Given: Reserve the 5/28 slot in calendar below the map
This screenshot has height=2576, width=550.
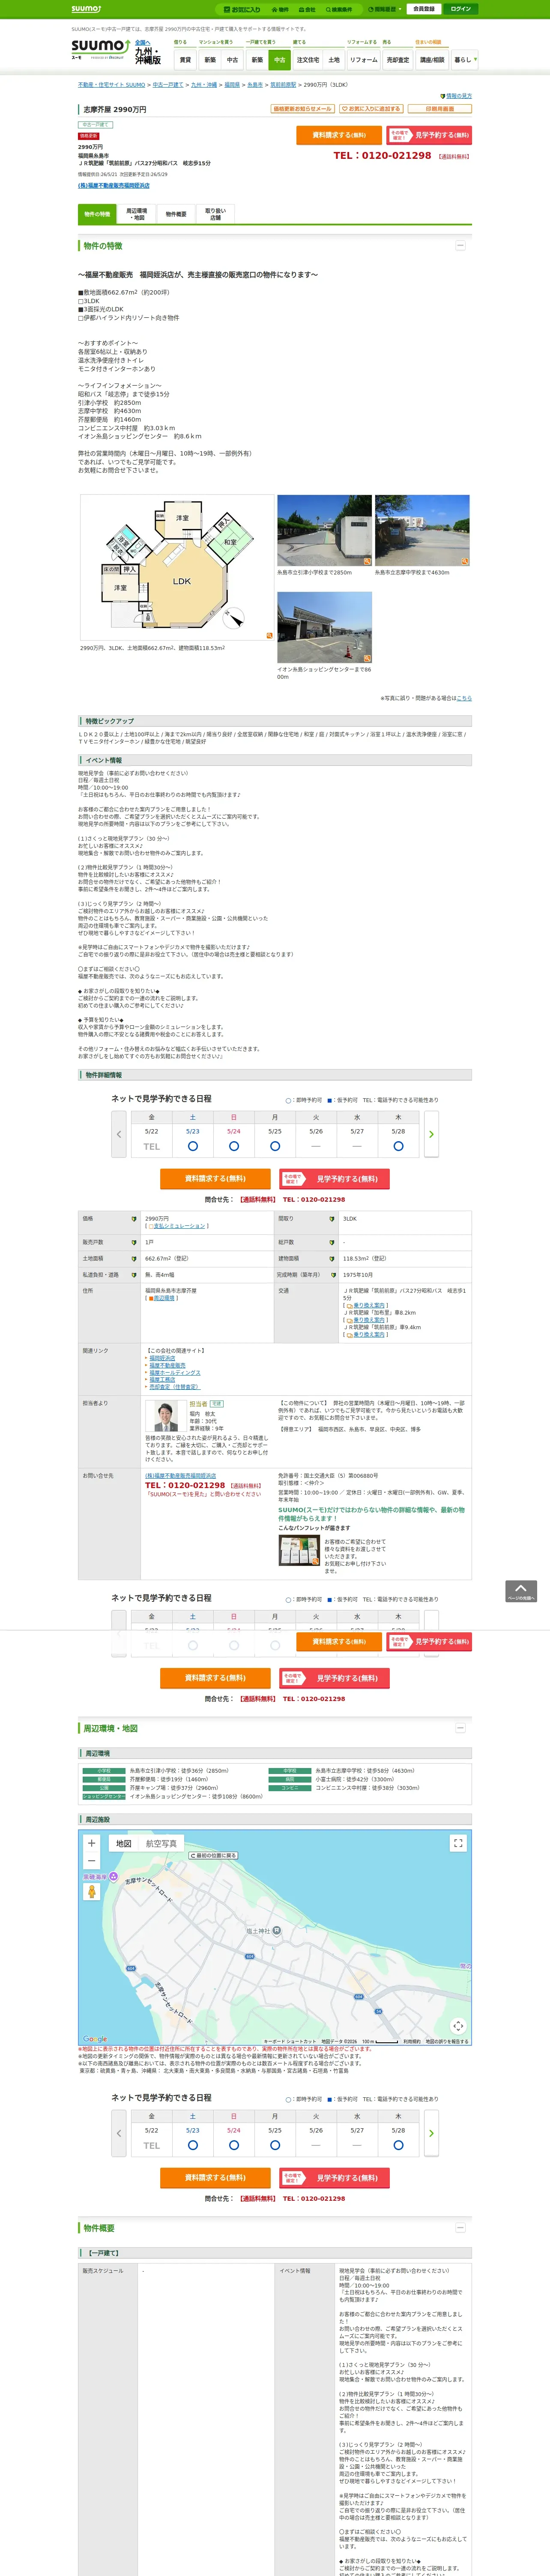Looking at the screenshot, I should [398, 2145].
